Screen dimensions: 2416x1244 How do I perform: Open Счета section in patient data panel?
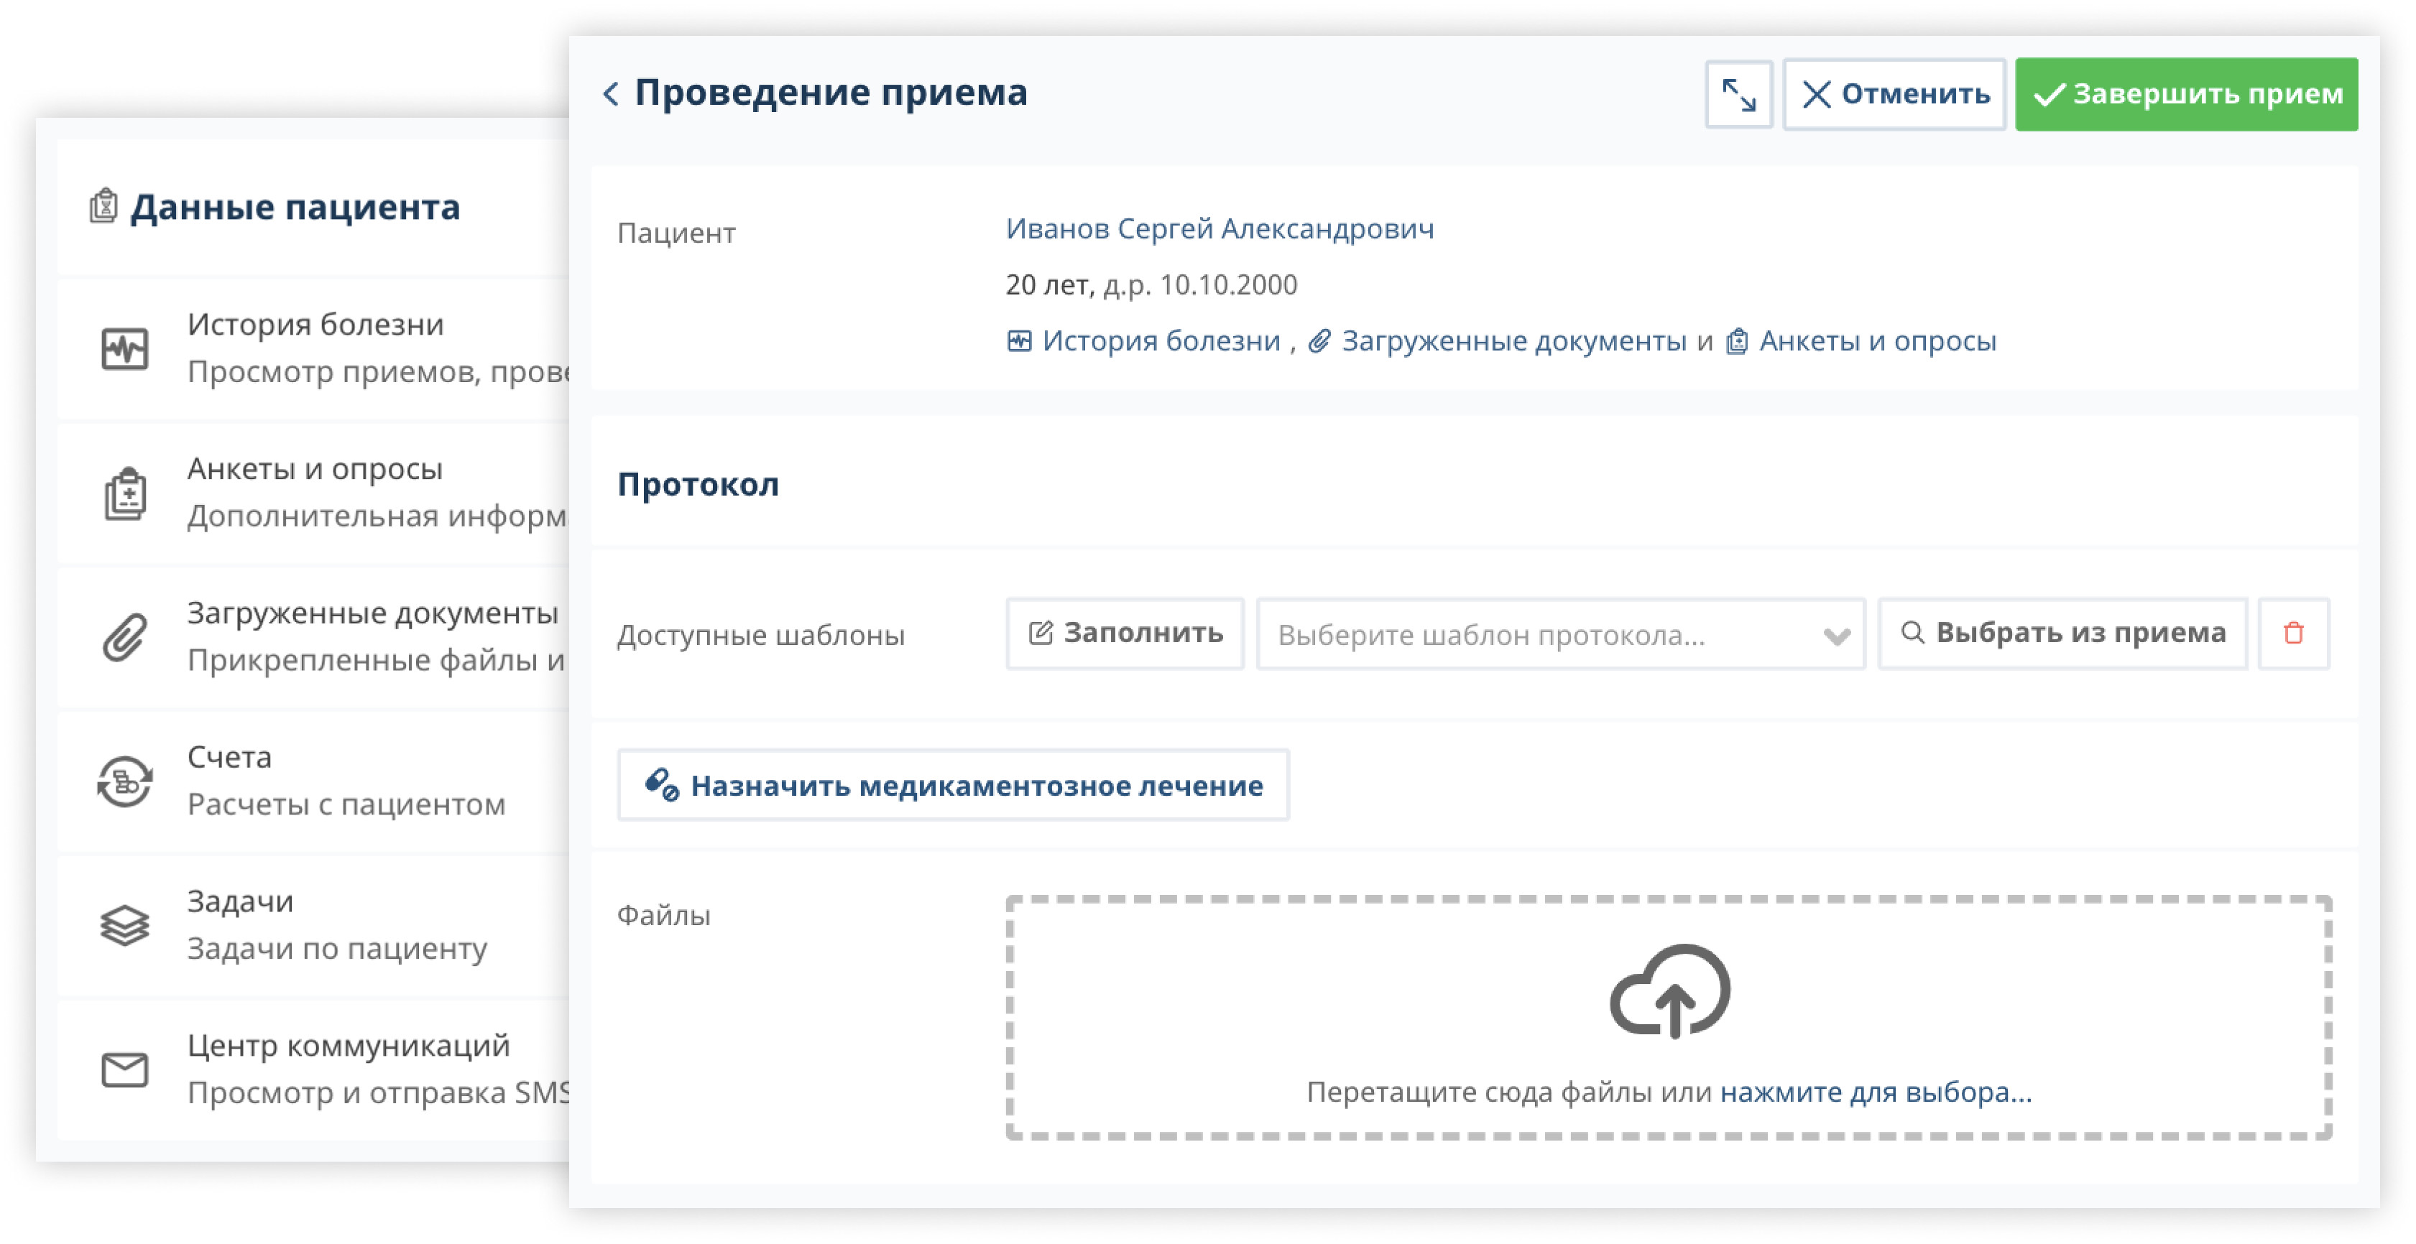click(x=313, y=782)
